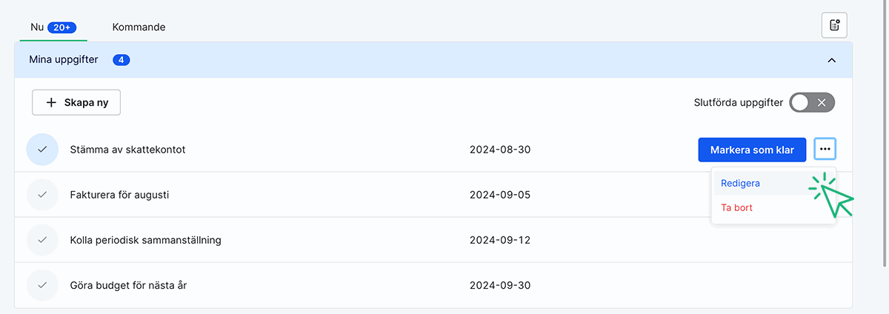Click the Mina uppgifter count badge
Image resolution: width=889 pixels, height=314 pixels.
121,60
